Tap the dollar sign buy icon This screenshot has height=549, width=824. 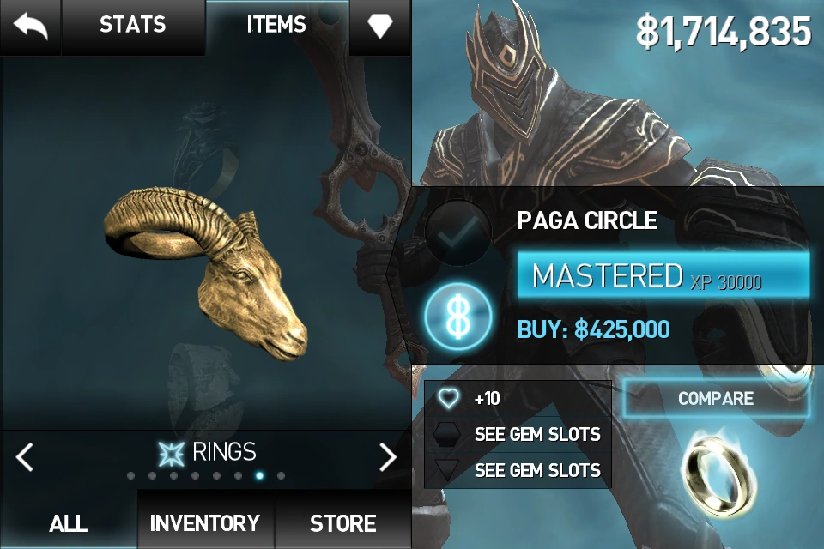coord(458,317)
